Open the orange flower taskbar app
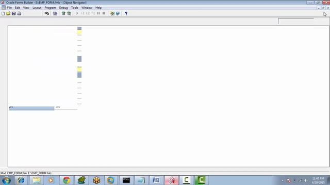The width and height of the screenshot is (330, 185). 96,180
